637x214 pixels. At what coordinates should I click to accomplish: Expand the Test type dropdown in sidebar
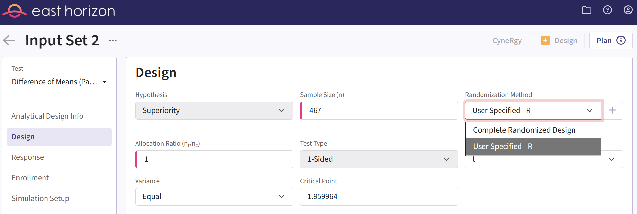click(x=59, y=82)
